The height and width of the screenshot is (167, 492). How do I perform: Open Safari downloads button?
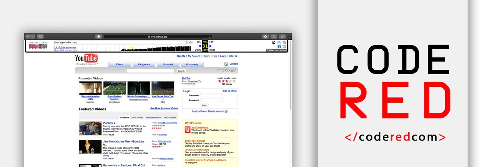pyautogui.click(x=265, y=36)
